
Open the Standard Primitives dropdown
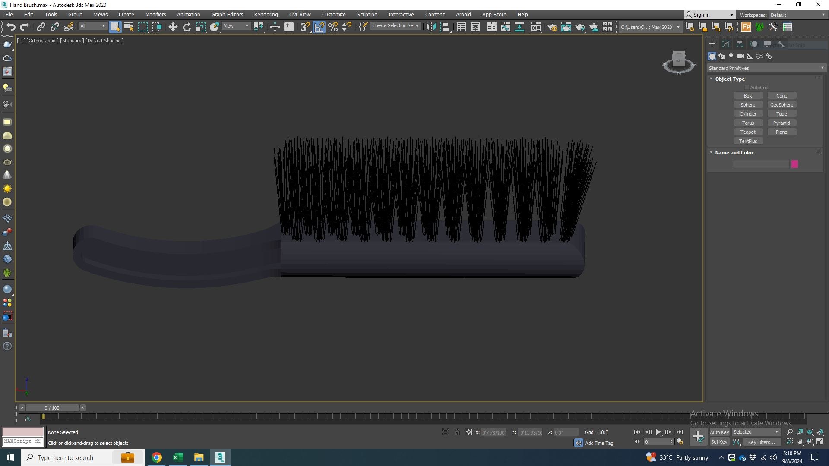766,68
